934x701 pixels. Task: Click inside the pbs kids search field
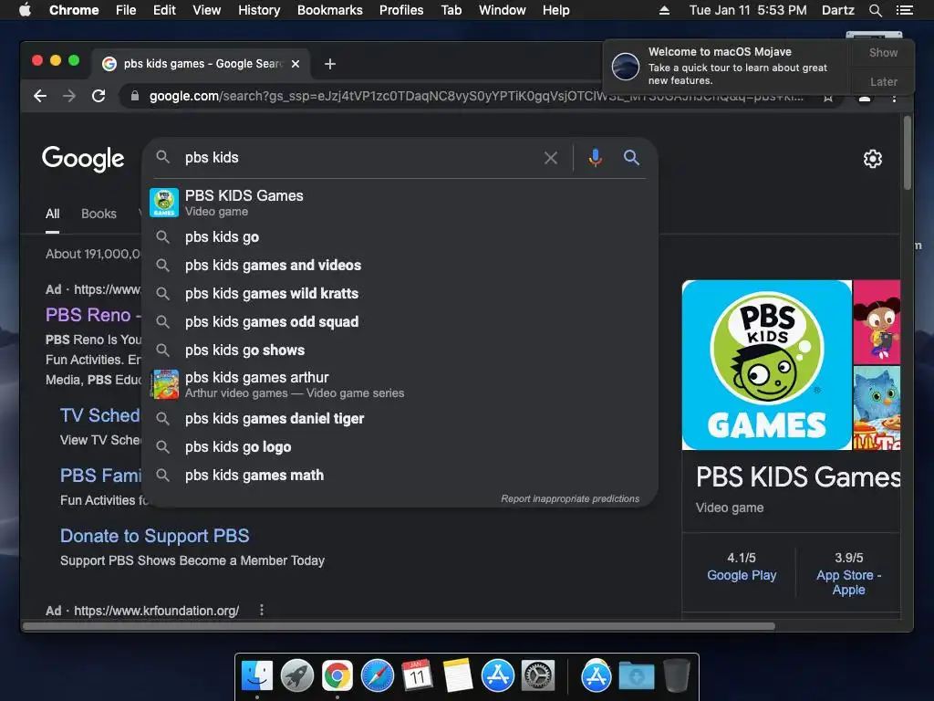(x=358, y=157)
